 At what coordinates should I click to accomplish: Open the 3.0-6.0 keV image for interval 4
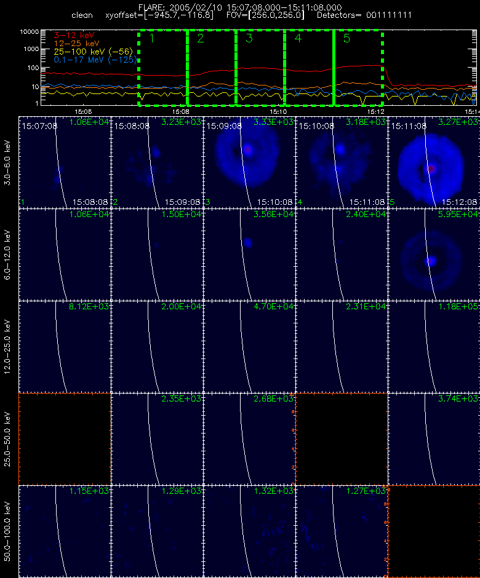342,162
